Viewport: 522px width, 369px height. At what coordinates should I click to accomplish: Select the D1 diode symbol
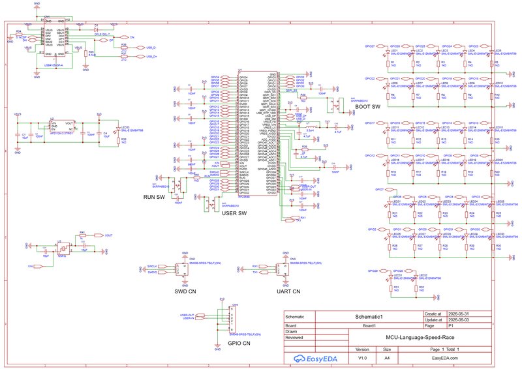click(x=96, y=29)
